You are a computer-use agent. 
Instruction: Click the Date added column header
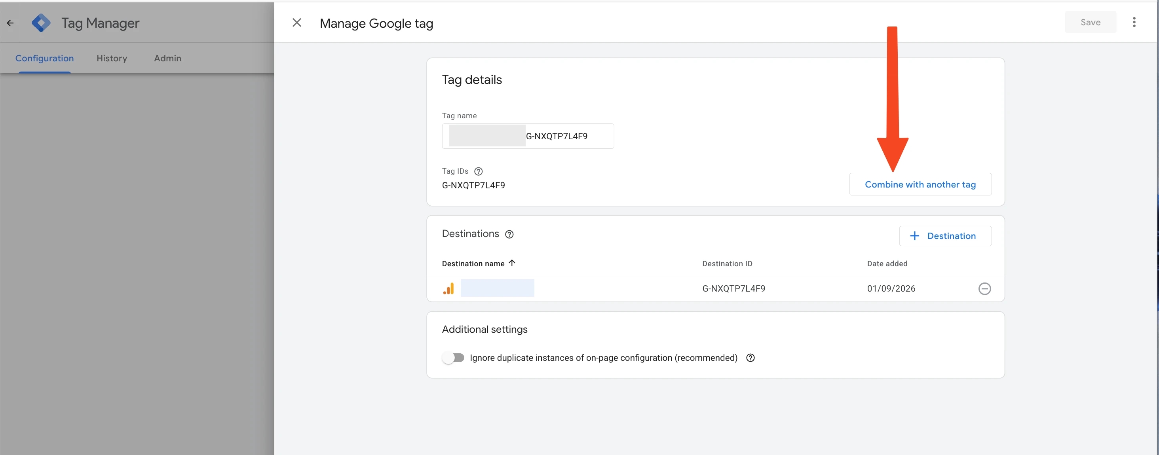(x=887, y=264)
